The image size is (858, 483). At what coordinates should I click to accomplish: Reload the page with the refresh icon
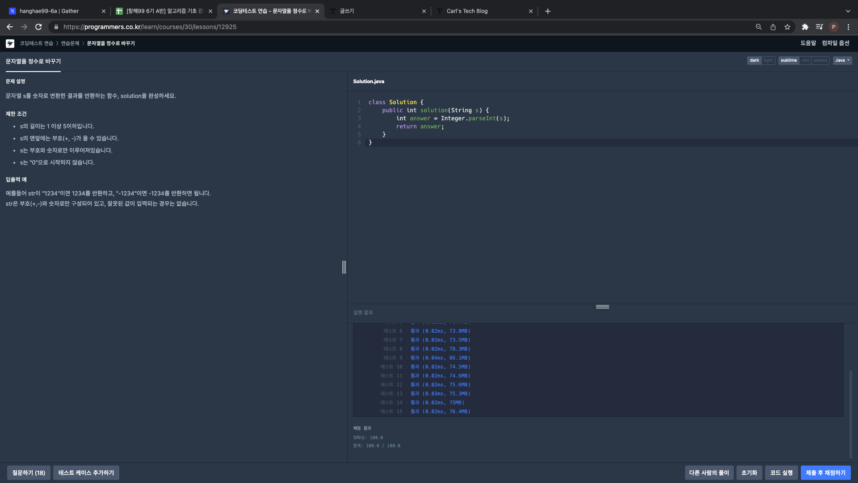(38, 27)
